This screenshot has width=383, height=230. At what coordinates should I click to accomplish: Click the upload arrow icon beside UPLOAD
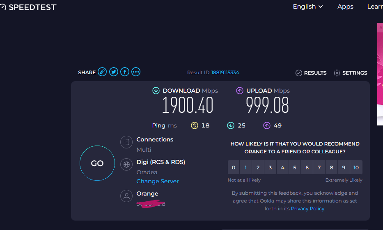coord(240,91)
